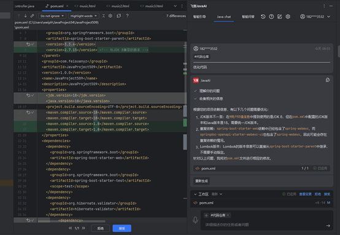Image resolution: width=340 pixels, height=235 pixels.
Task: Click artifactId spring-boot-starter-web line
Action: [x=100, y=158]
